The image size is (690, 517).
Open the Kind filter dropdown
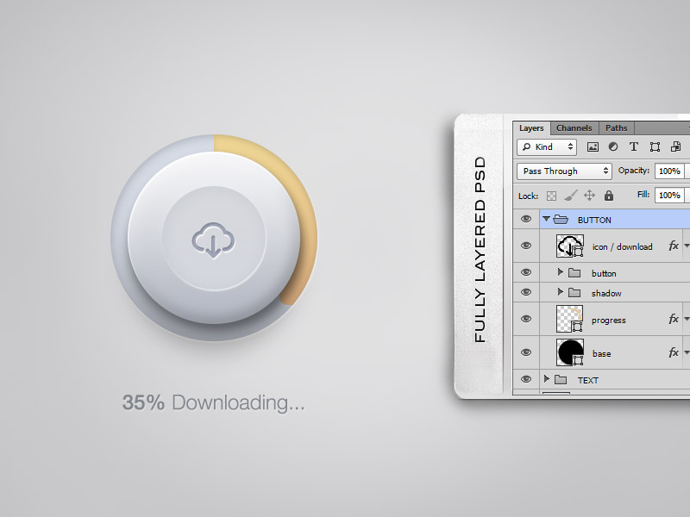click(547, 146)
